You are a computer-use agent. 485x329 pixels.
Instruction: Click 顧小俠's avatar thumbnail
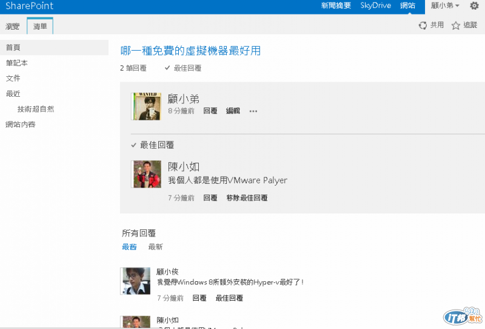tap(135, 281)
